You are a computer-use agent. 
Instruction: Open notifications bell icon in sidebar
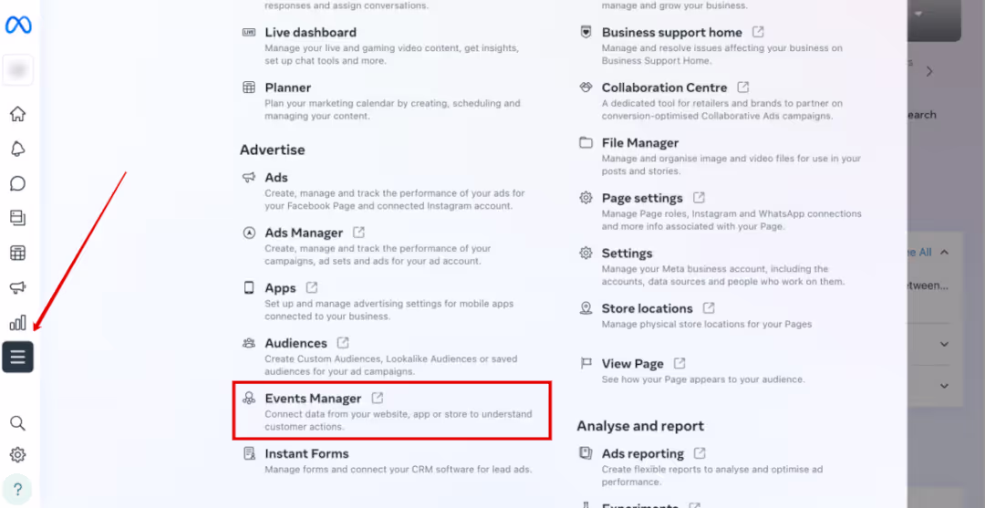17,149
